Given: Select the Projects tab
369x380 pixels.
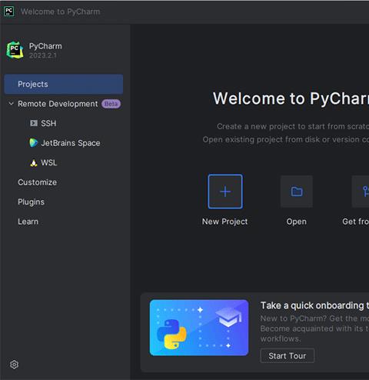Looking at the screenshot, I should click(64, 84).
